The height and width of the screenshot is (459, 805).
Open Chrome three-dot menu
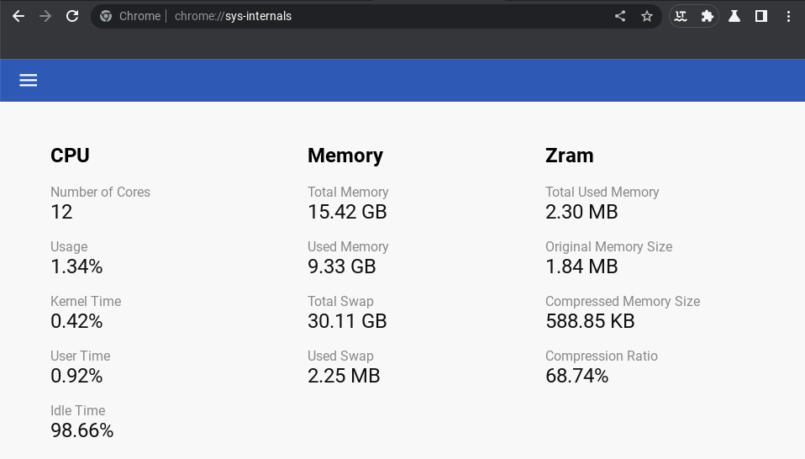[x=788, y=17]
